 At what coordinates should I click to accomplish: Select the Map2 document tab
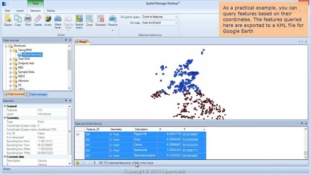coord(83,42)
